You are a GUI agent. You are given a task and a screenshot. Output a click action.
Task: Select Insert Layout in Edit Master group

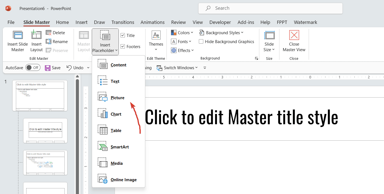click(36, 41)
